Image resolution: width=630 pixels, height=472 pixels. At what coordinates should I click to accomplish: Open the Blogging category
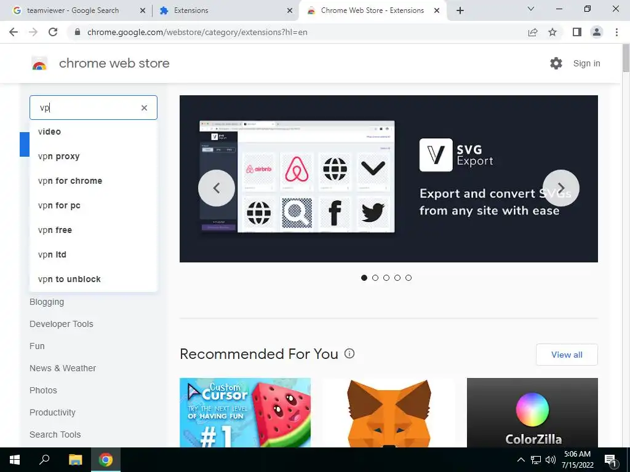[47, 302]
